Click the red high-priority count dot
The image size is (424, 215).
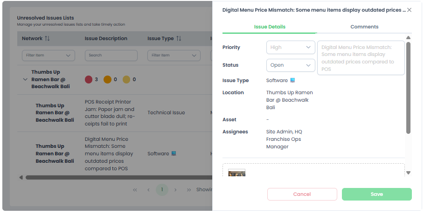tap(89, 80)
